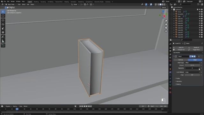Open the File menu

(5, 1)
